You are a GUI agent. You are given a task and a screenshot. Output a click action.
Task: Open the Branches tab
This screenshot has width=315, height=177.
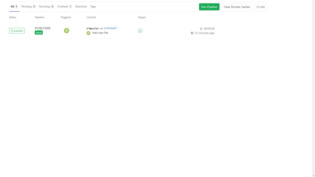coord(81,6)
